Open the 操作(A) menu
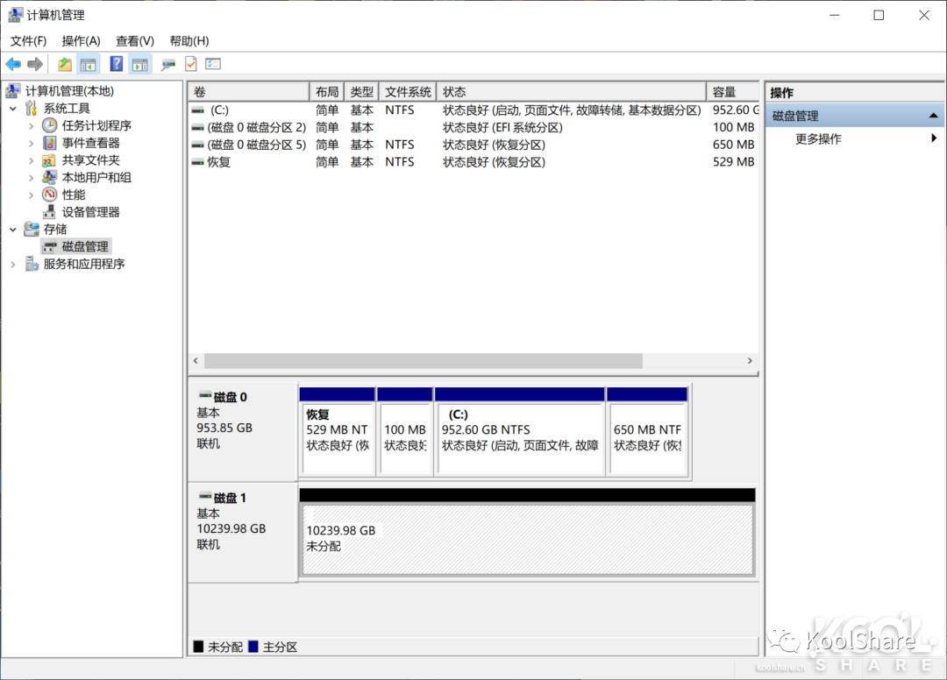This screenshot has height=680, width=947. click(81, 40)
